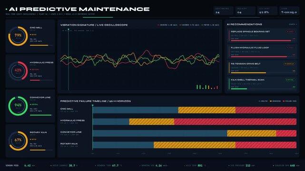Open the Rotary Kiln asset card title
Image resolution: width=305 pixels, height=171 pixels.
(38, 133)
